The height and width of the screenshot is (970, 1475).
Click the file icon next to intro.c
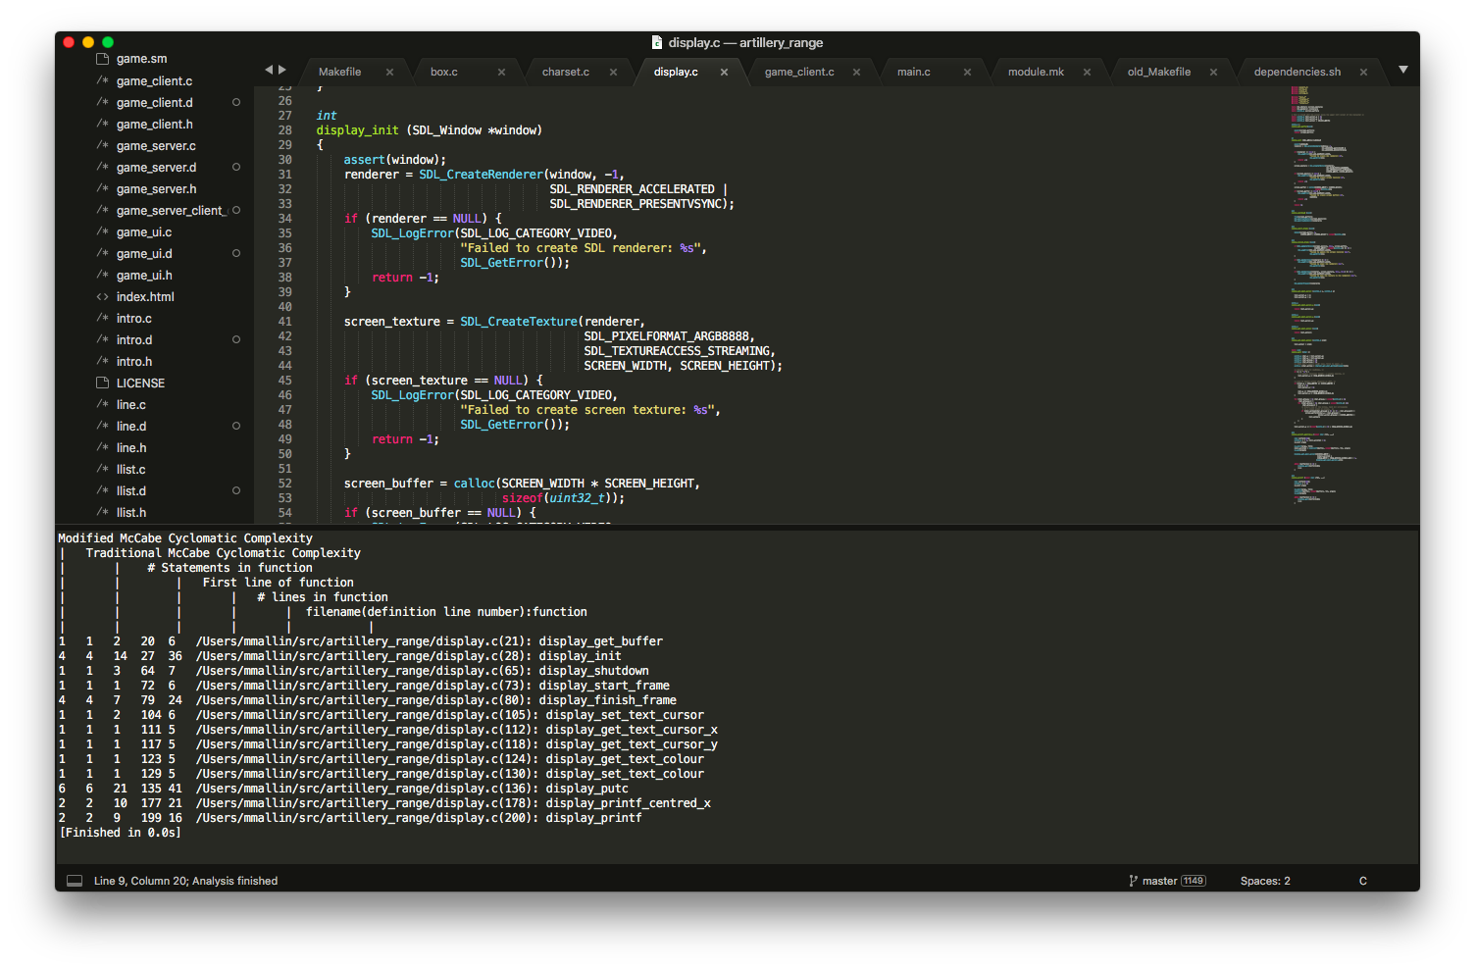tap(102, 318)
